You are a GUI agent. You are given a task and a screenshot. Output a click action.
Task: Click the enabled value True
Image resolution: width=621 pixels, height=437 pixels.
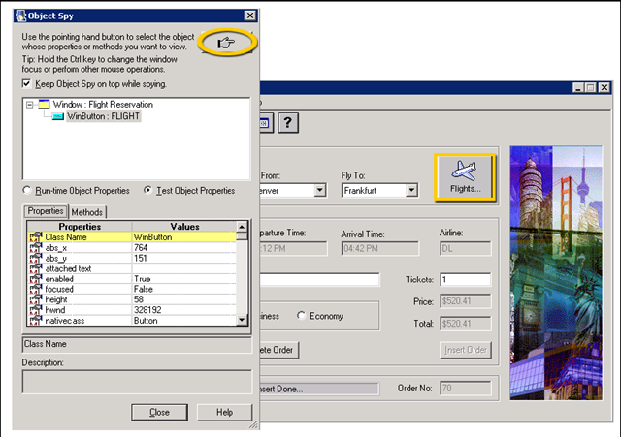[184, 279]
